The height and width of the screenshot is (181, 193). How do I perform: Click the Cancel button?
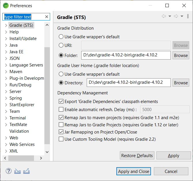(171, 171)
